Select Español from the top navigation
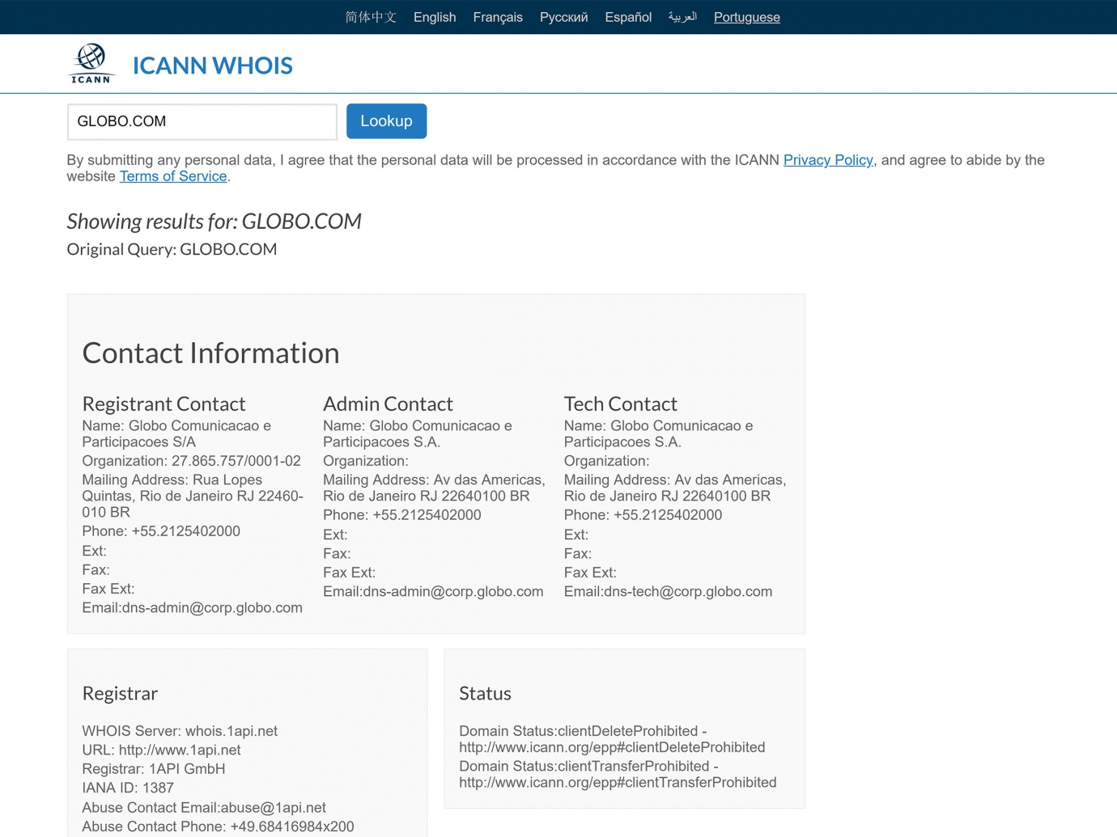The image size is (1117, 837). coord(627,17)
